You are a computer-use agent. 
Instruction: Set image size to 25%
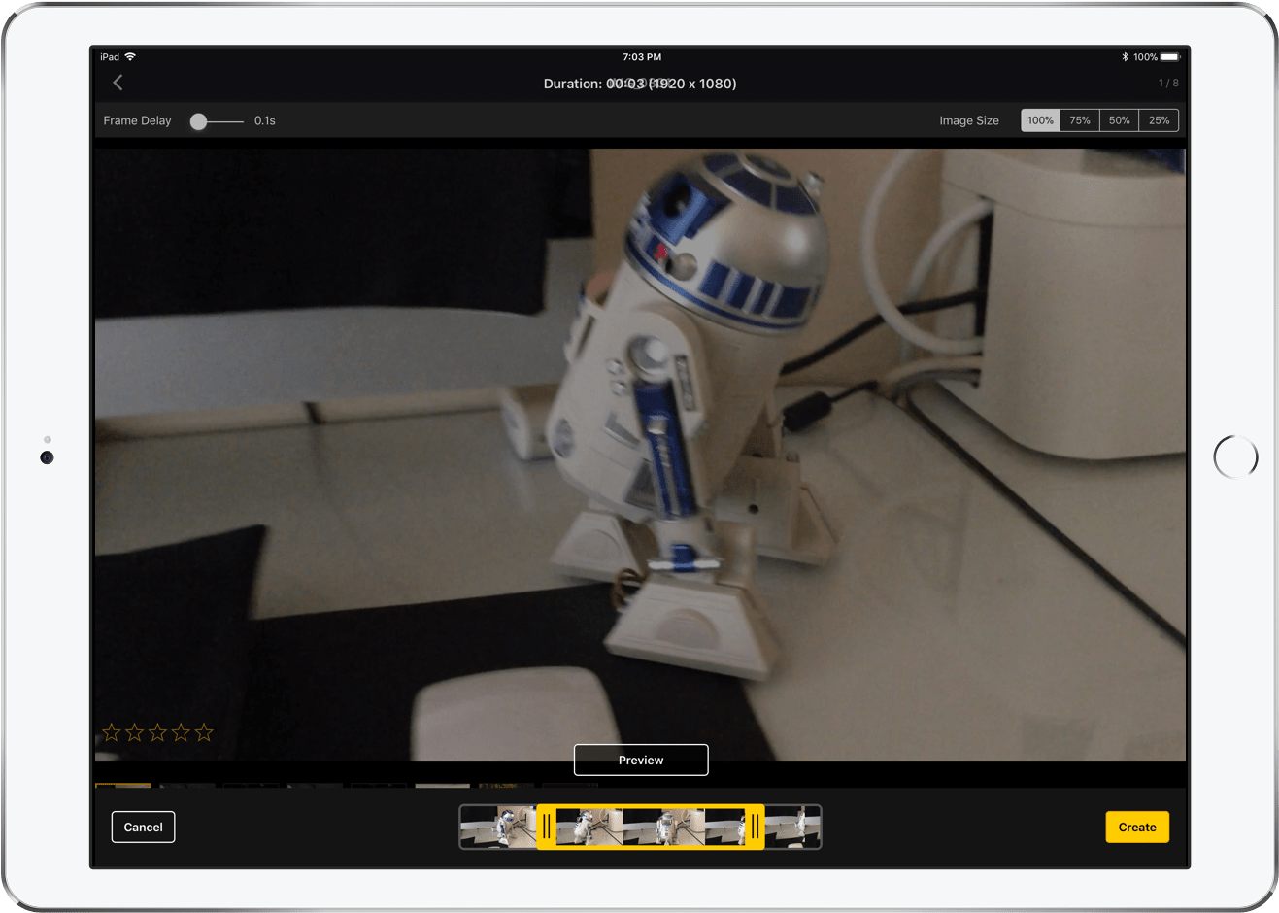tap(1160, 120)
